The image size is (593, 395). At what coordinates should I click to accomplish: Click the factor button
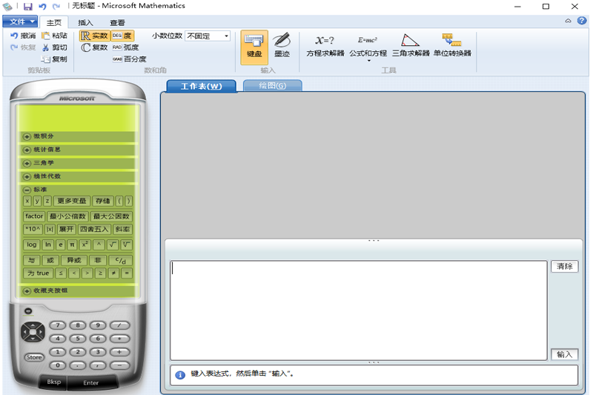click(x=33, y=216)
